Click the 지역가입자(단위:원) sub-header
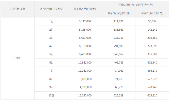Viewport: 170px width, 101px height. pos(152,13)
